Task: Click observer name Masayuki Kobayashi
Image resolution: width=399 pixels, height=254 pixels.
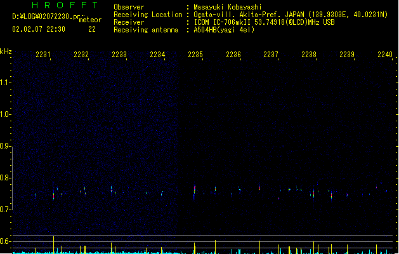Action: pos(228,7)
